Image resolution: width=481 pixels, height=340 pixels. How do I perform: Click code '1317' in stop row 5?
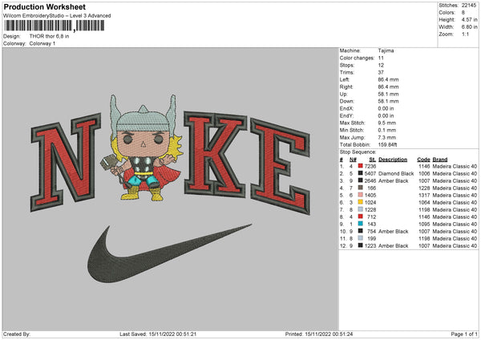(x=424, y=195)
